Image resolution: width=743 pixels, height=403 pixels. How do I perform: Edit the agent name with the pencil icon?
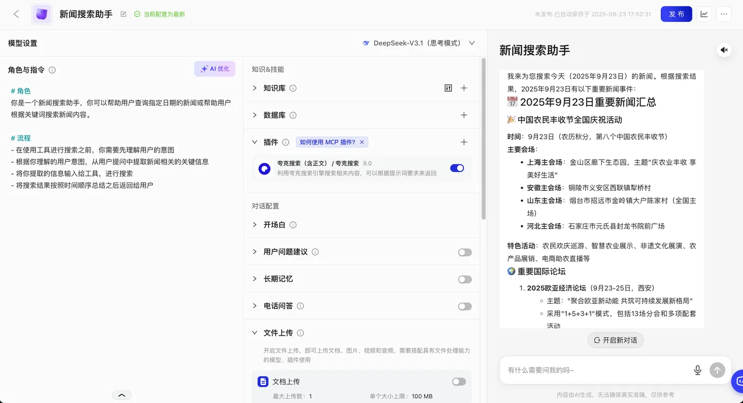[x=124, y=14]
